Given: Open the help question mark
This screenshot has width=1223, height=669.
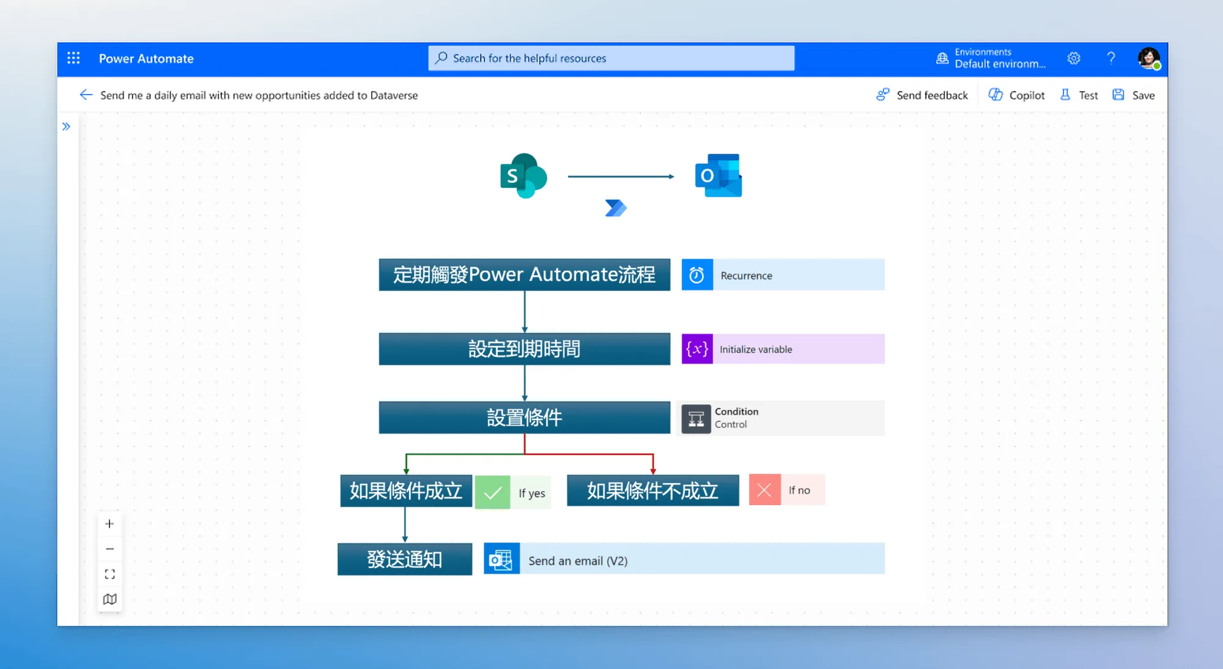Looking at the screenshot, I should (x=1111, y=58).
